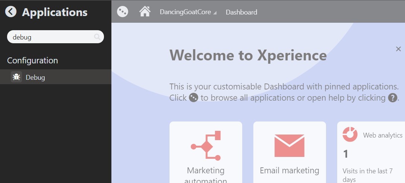The height and width of the screenshot is (183, 405).
Task: Click the inline help question mark icon
Action: pos(393,98)
